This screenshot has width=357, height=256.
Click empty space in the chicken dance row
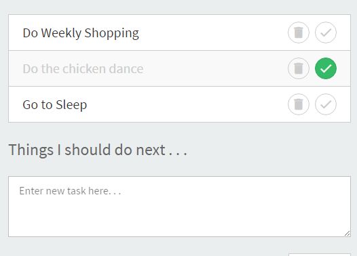point(214,68)
